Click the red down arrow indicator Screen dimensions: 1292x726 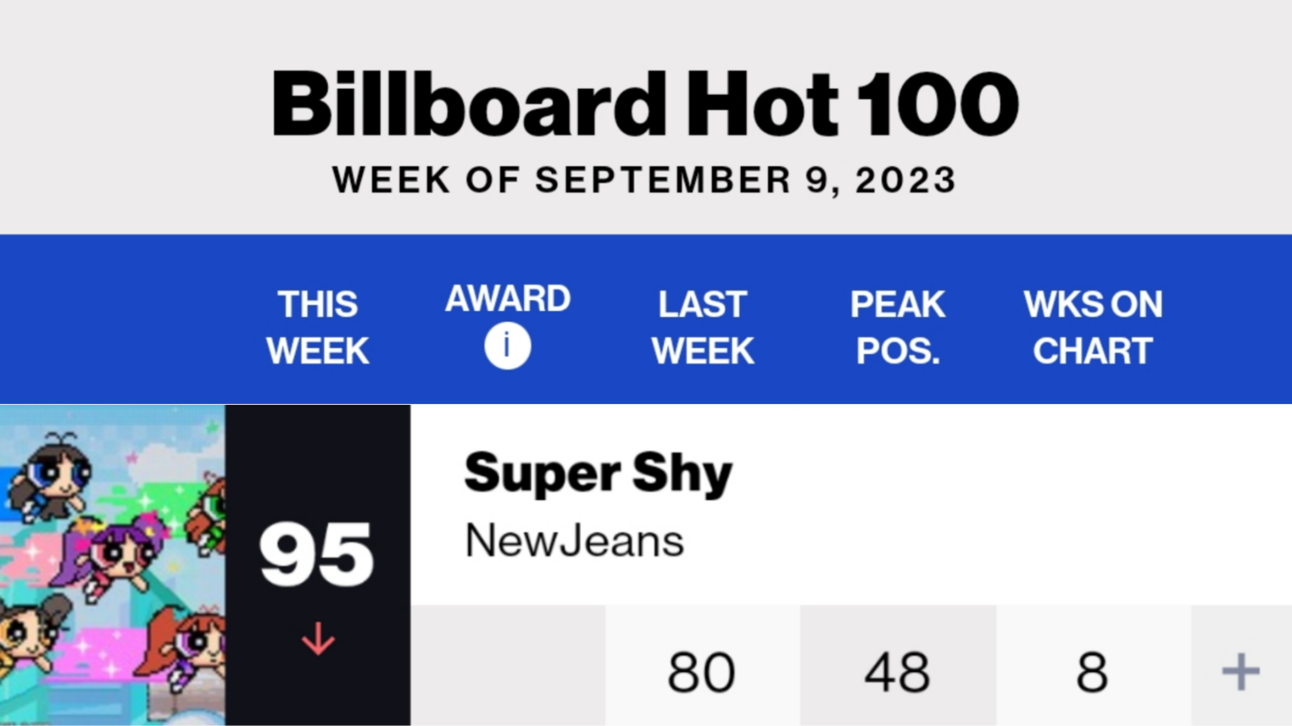click(318, 639)
